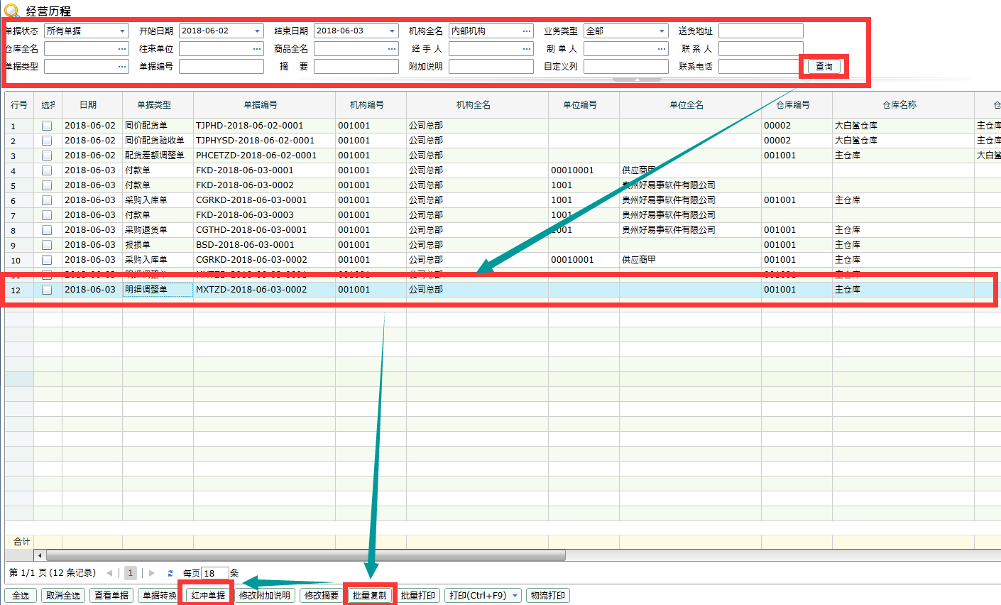Tick the checkbox for row TJPHYSD-2018-06-02-0001

pos(47,141)
